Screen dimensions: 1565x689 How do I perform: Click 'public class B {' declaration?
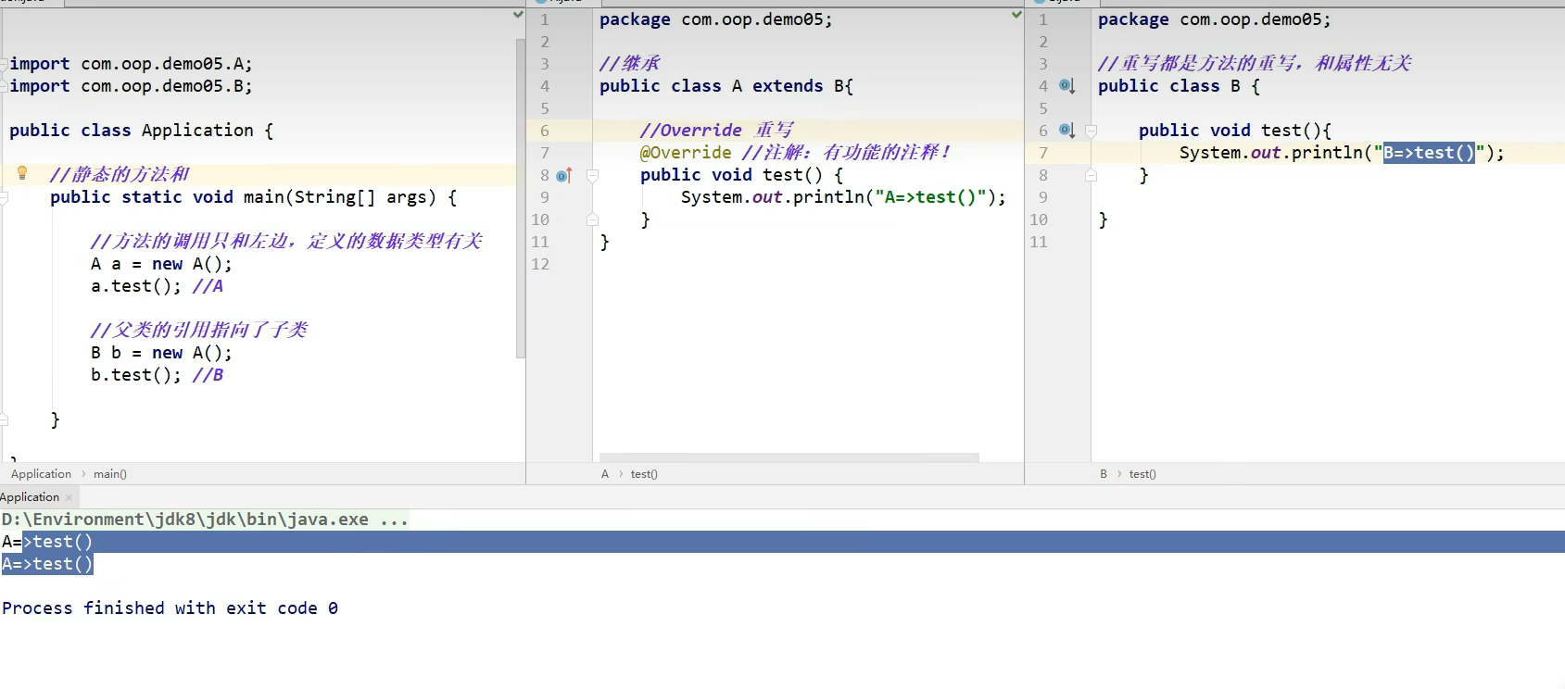pyautogui.click(x=1179, y=86)
